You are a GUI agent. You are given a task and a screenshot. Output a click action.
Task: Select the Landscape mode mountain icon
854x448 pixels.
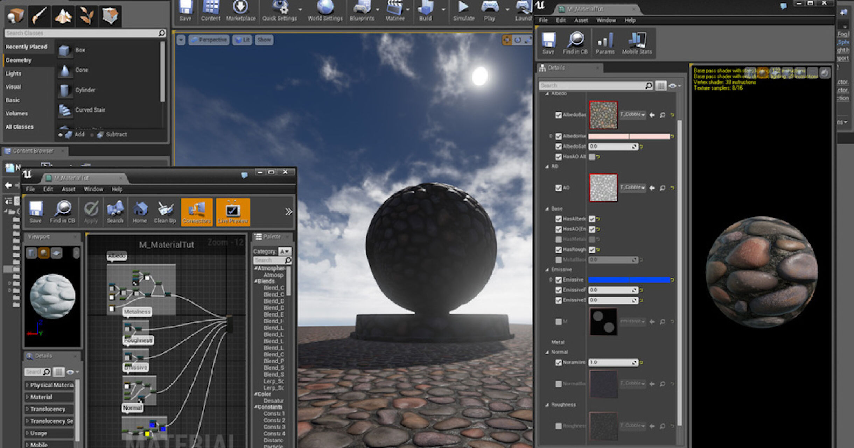[x=63, y=16]
